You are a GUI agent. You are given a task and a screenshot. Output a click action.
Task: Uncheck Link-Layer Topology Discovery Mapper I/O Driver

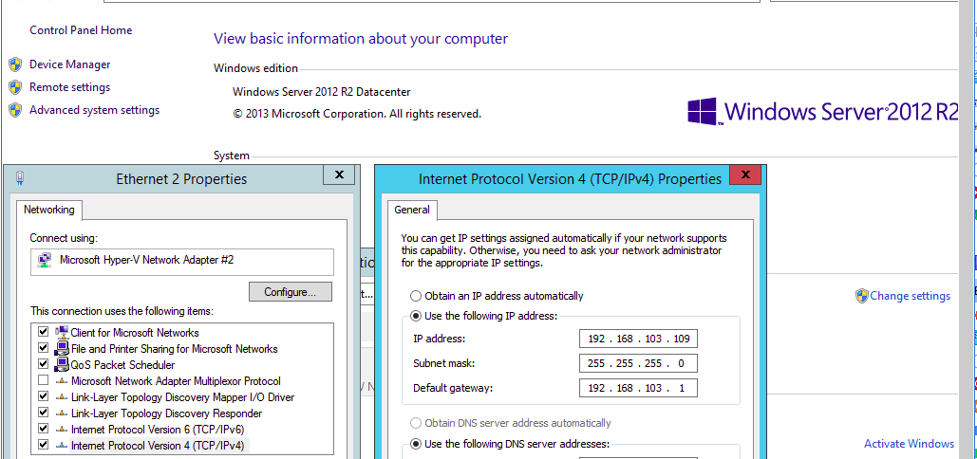(43, 396)
